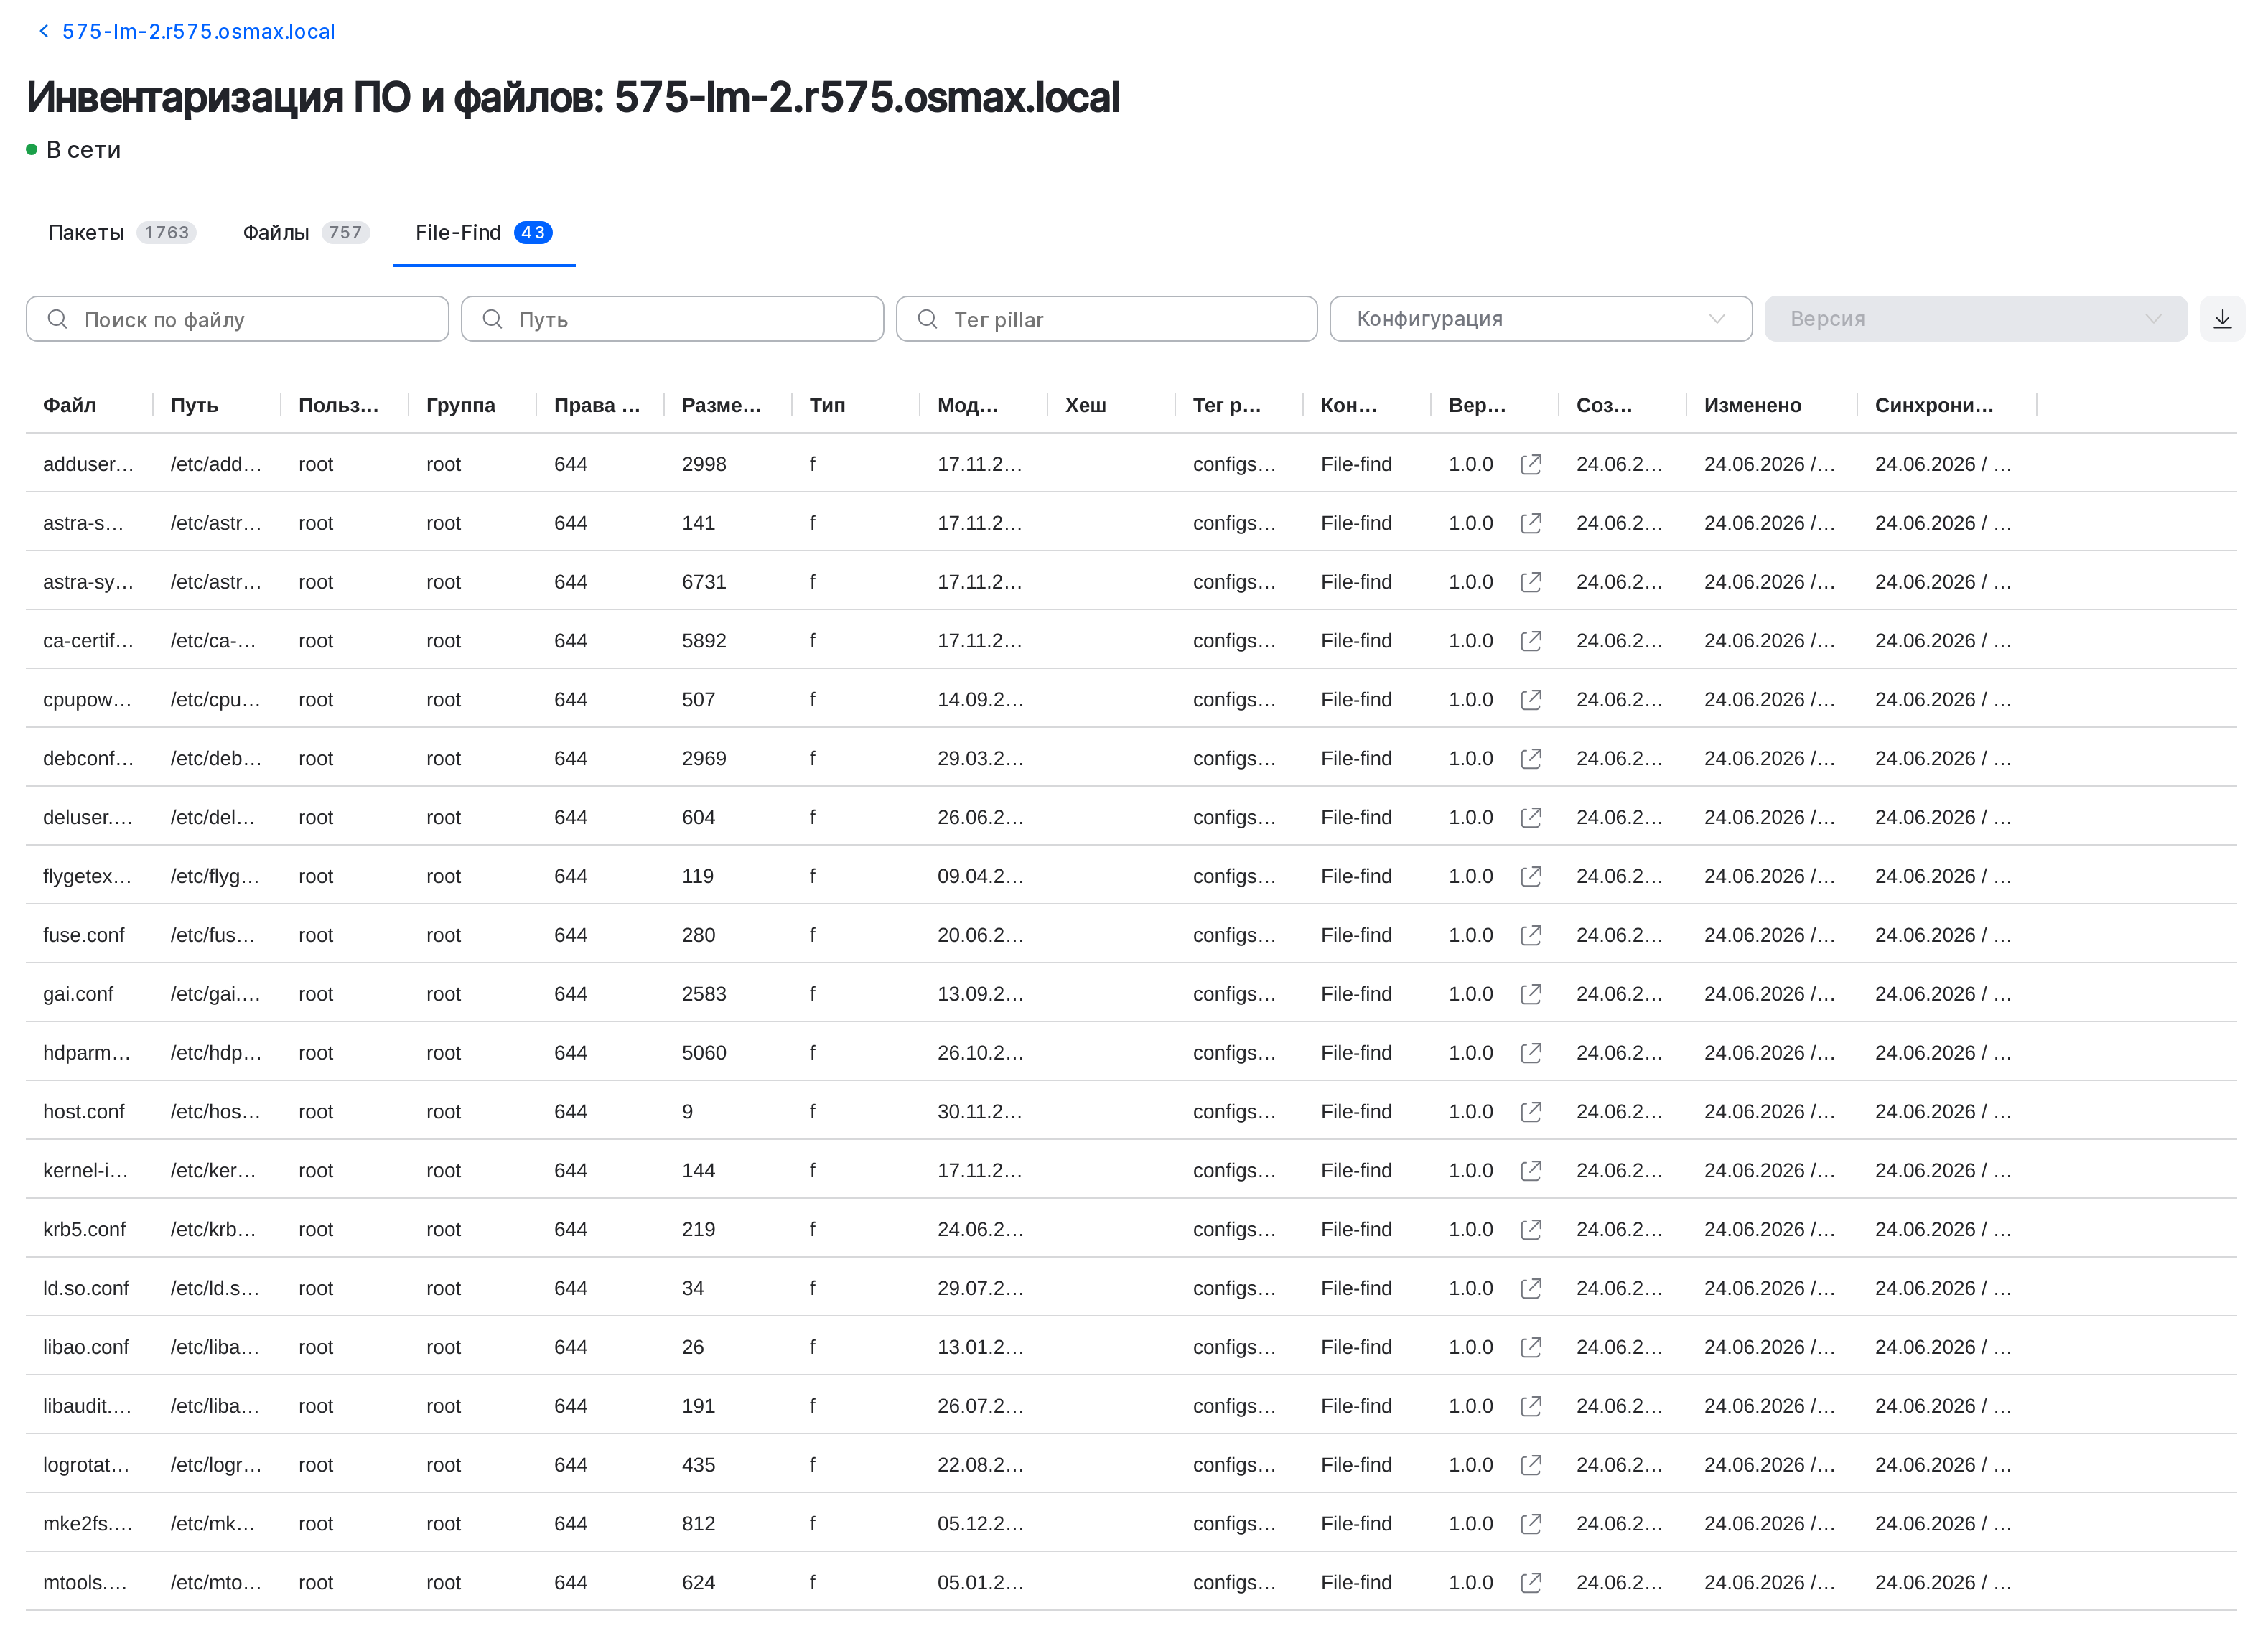The width and height of the screenshot is (2268, 1651).
Task: Open version link icon in deluser row
Action: [x=1530, y=818]
